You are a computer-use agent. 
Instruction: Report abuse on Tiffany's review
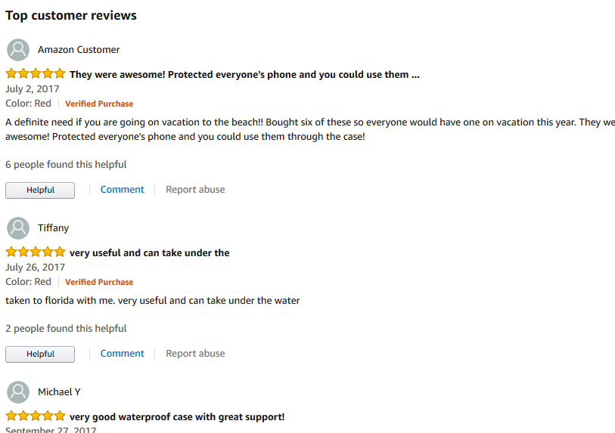[195, 354]
